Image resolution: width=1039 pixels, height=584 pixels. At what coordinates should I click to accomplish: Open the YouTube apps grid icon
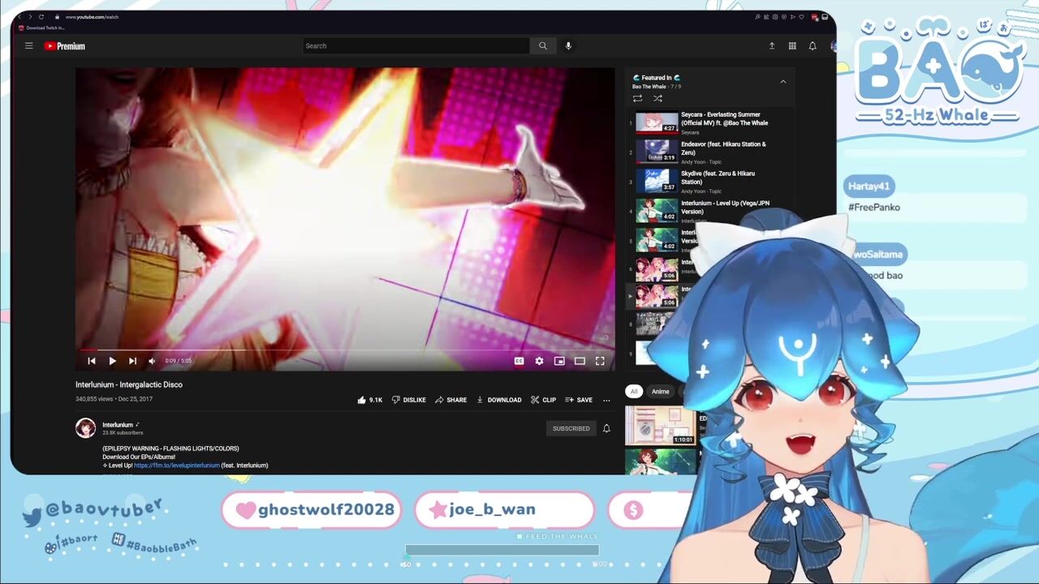click(792, 46)
